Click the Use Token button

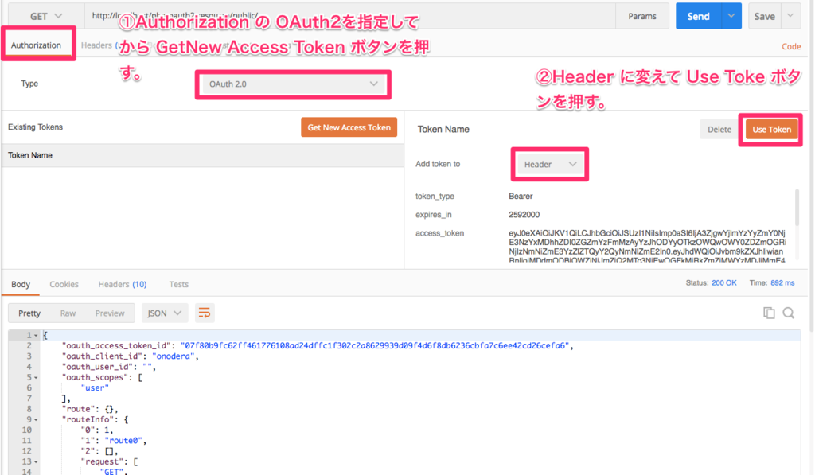(x=771, y=130)
